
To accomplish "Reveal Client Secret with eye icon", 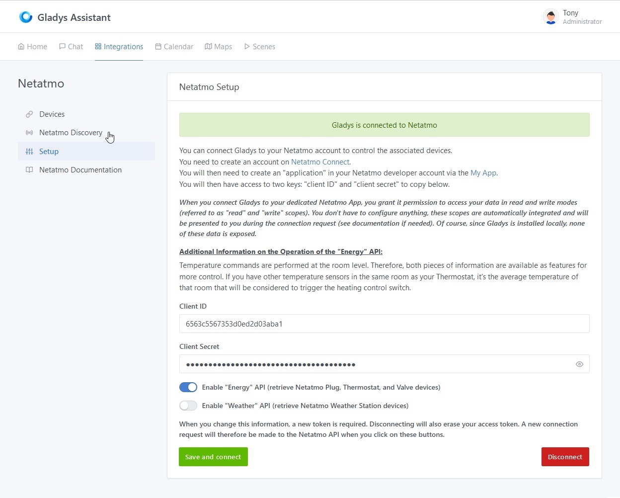I will click(579, 364).
